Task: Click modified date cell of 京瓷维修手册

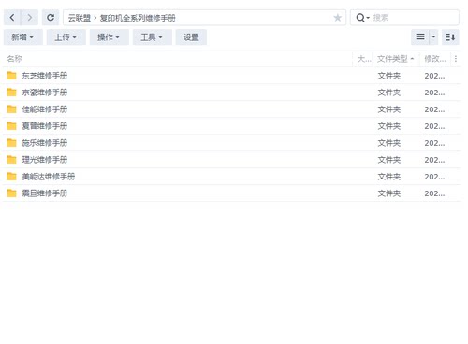Action: [x=434, y=93]
